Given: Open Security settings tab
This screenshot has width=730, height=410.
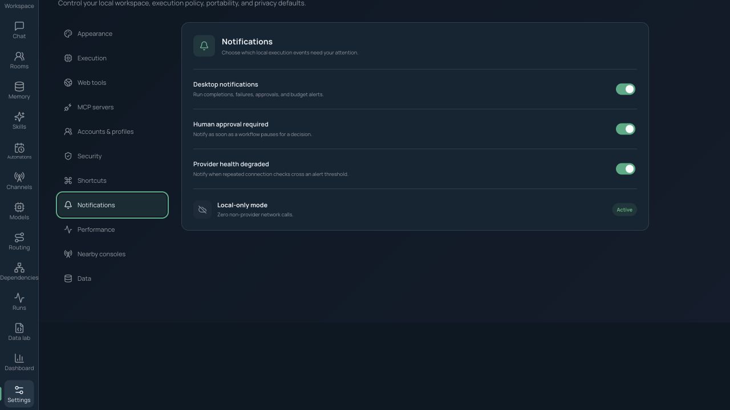Looking at the screenshot, I should [112, 156].
